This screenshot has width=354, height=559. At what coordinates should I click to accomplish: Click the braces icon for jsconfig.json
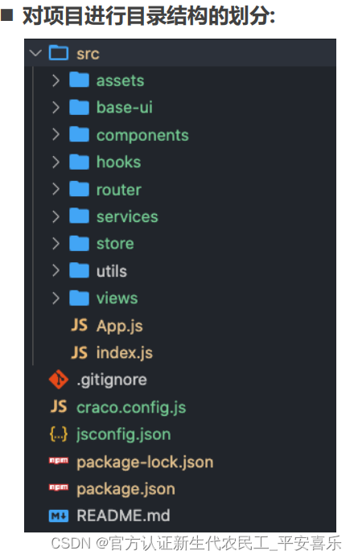coord(59,434)
